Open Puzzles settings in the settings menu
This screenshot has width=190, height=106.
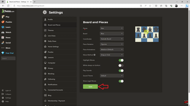pyautogui.click(x=60, y=52)
